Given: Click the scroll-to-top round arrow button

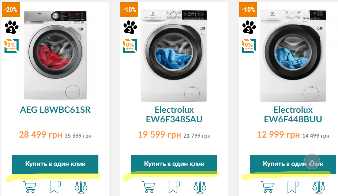Looking at the screenshot, I should point(312,162).
